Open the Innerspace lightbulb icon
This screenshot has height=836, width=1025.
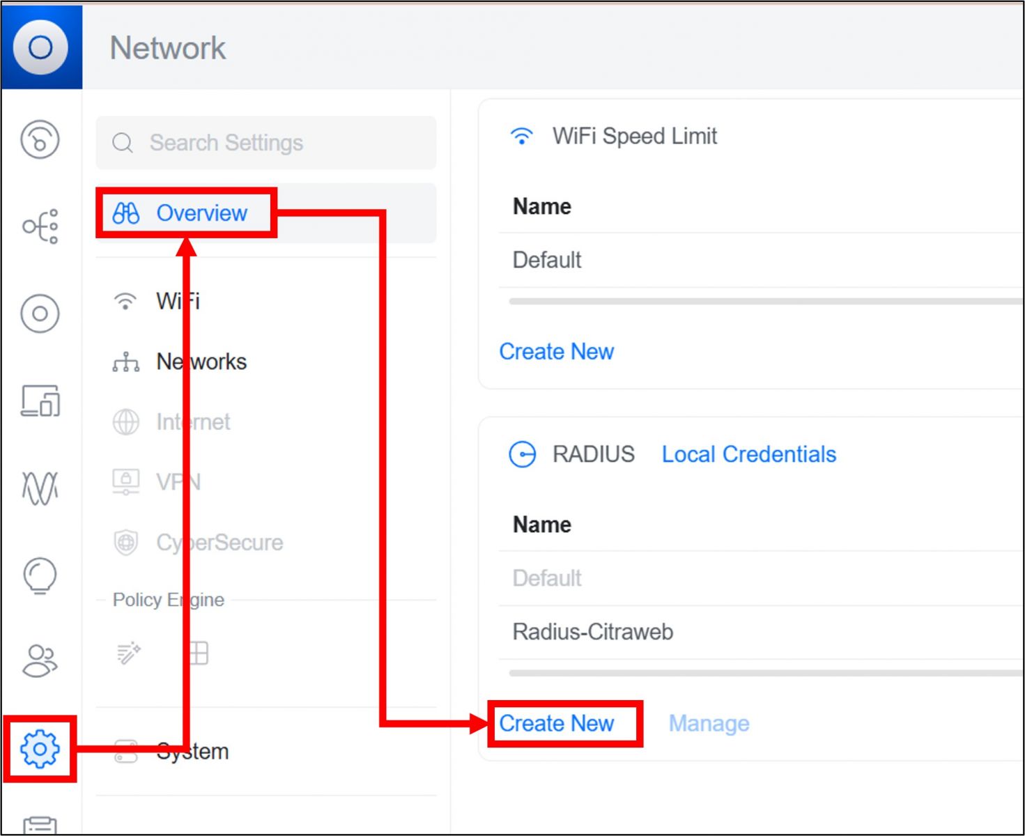(40, 575)
